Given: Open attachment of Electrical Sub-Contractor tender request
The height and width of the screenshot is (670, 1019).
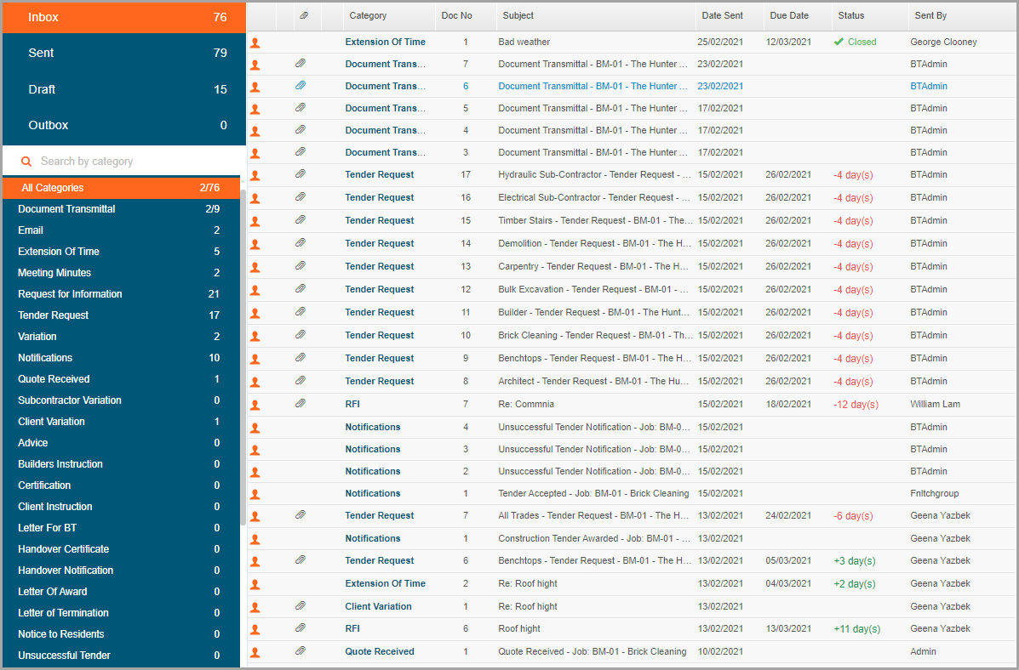Looking at the screenshot, I should (x=301, y=196).
